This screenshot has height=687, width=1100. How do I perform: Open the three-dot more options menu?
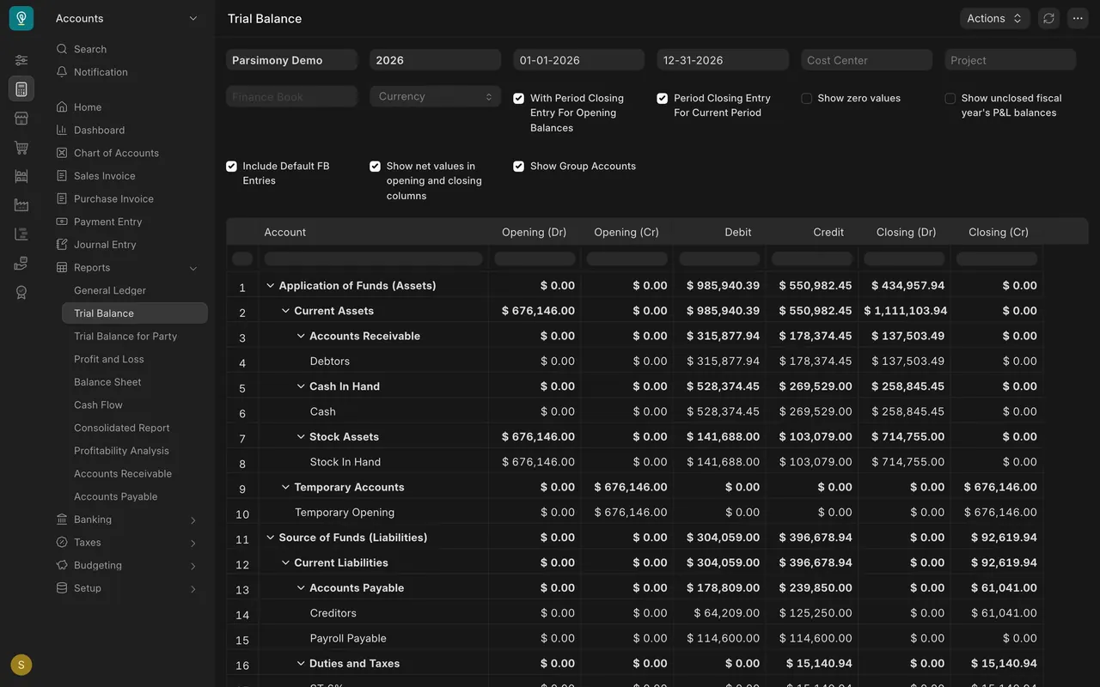[1078, 18]
